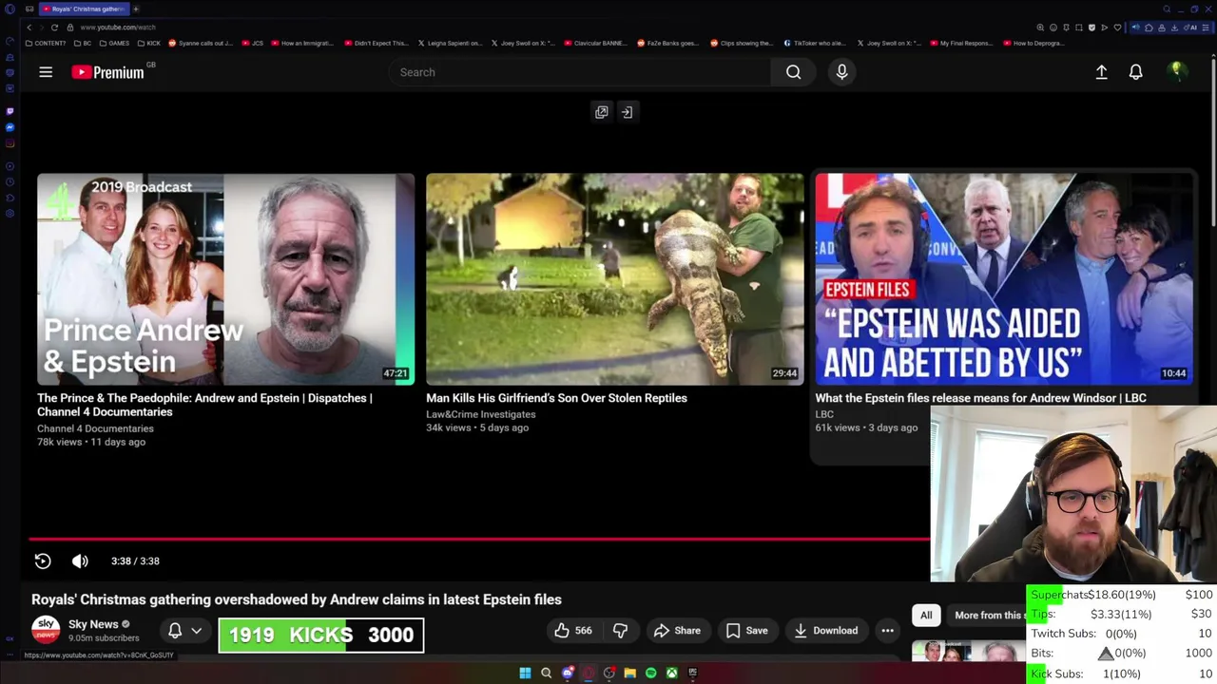Click the miniplayer icon above suggestions
The image size is (1217, 684).
click(601, 112)
